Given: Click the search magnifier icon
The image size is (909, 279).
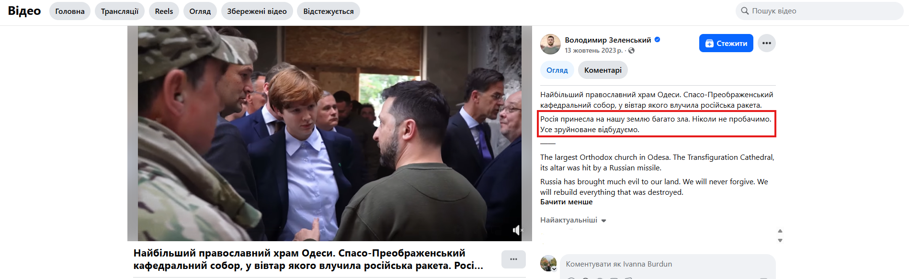Looking at the screenshot, I should pyautogui.click(x=745, y=11).
